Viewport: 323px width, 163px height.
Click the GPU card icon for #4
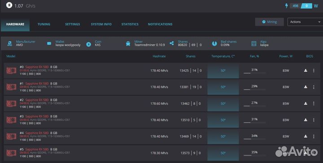coord(11,136)
